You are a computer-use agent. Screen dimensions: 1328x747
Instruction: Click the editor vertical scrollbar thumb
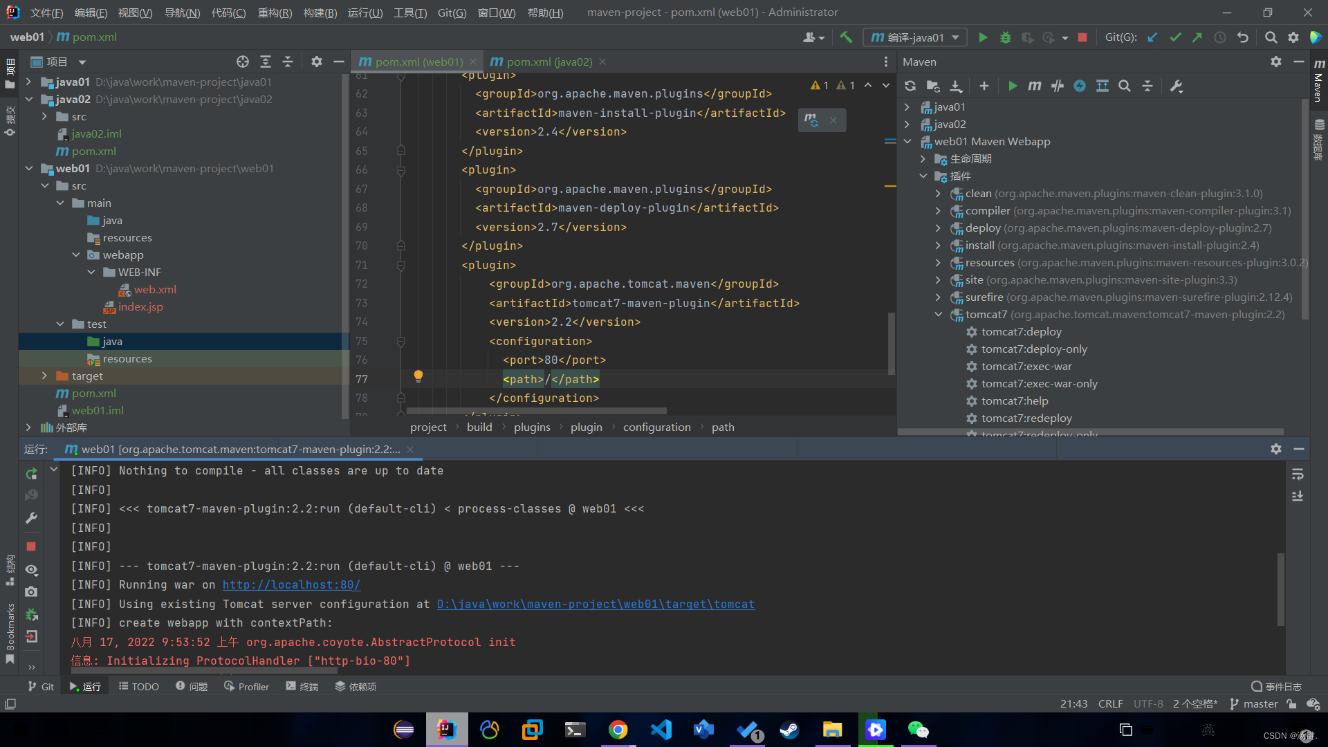point(891,343)
